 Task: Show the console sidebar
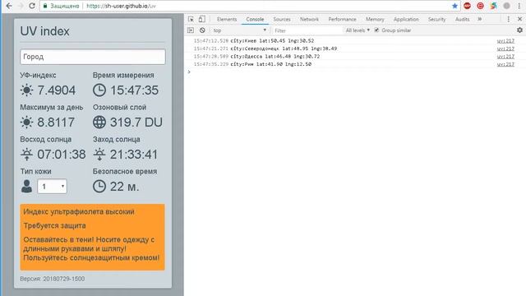[x=191, y=30]
